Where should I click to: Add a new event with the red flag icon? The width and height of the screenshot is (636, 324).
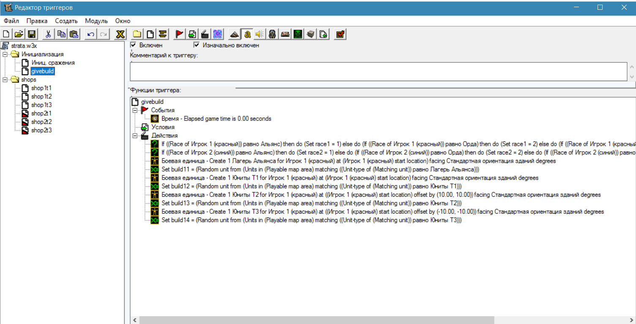pos(180,34)
